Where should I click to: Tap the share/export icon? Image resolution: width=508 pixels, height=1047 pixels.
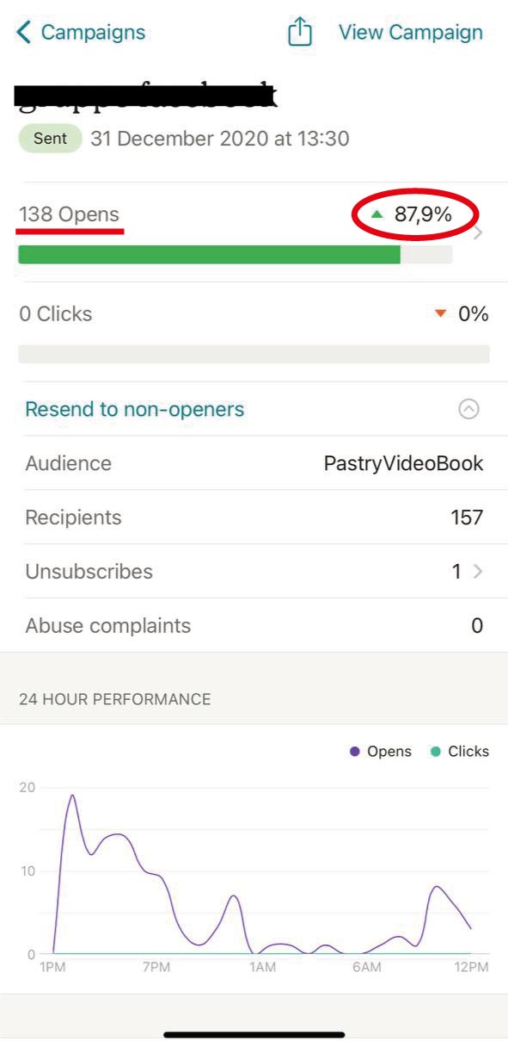tap(299, 32)
